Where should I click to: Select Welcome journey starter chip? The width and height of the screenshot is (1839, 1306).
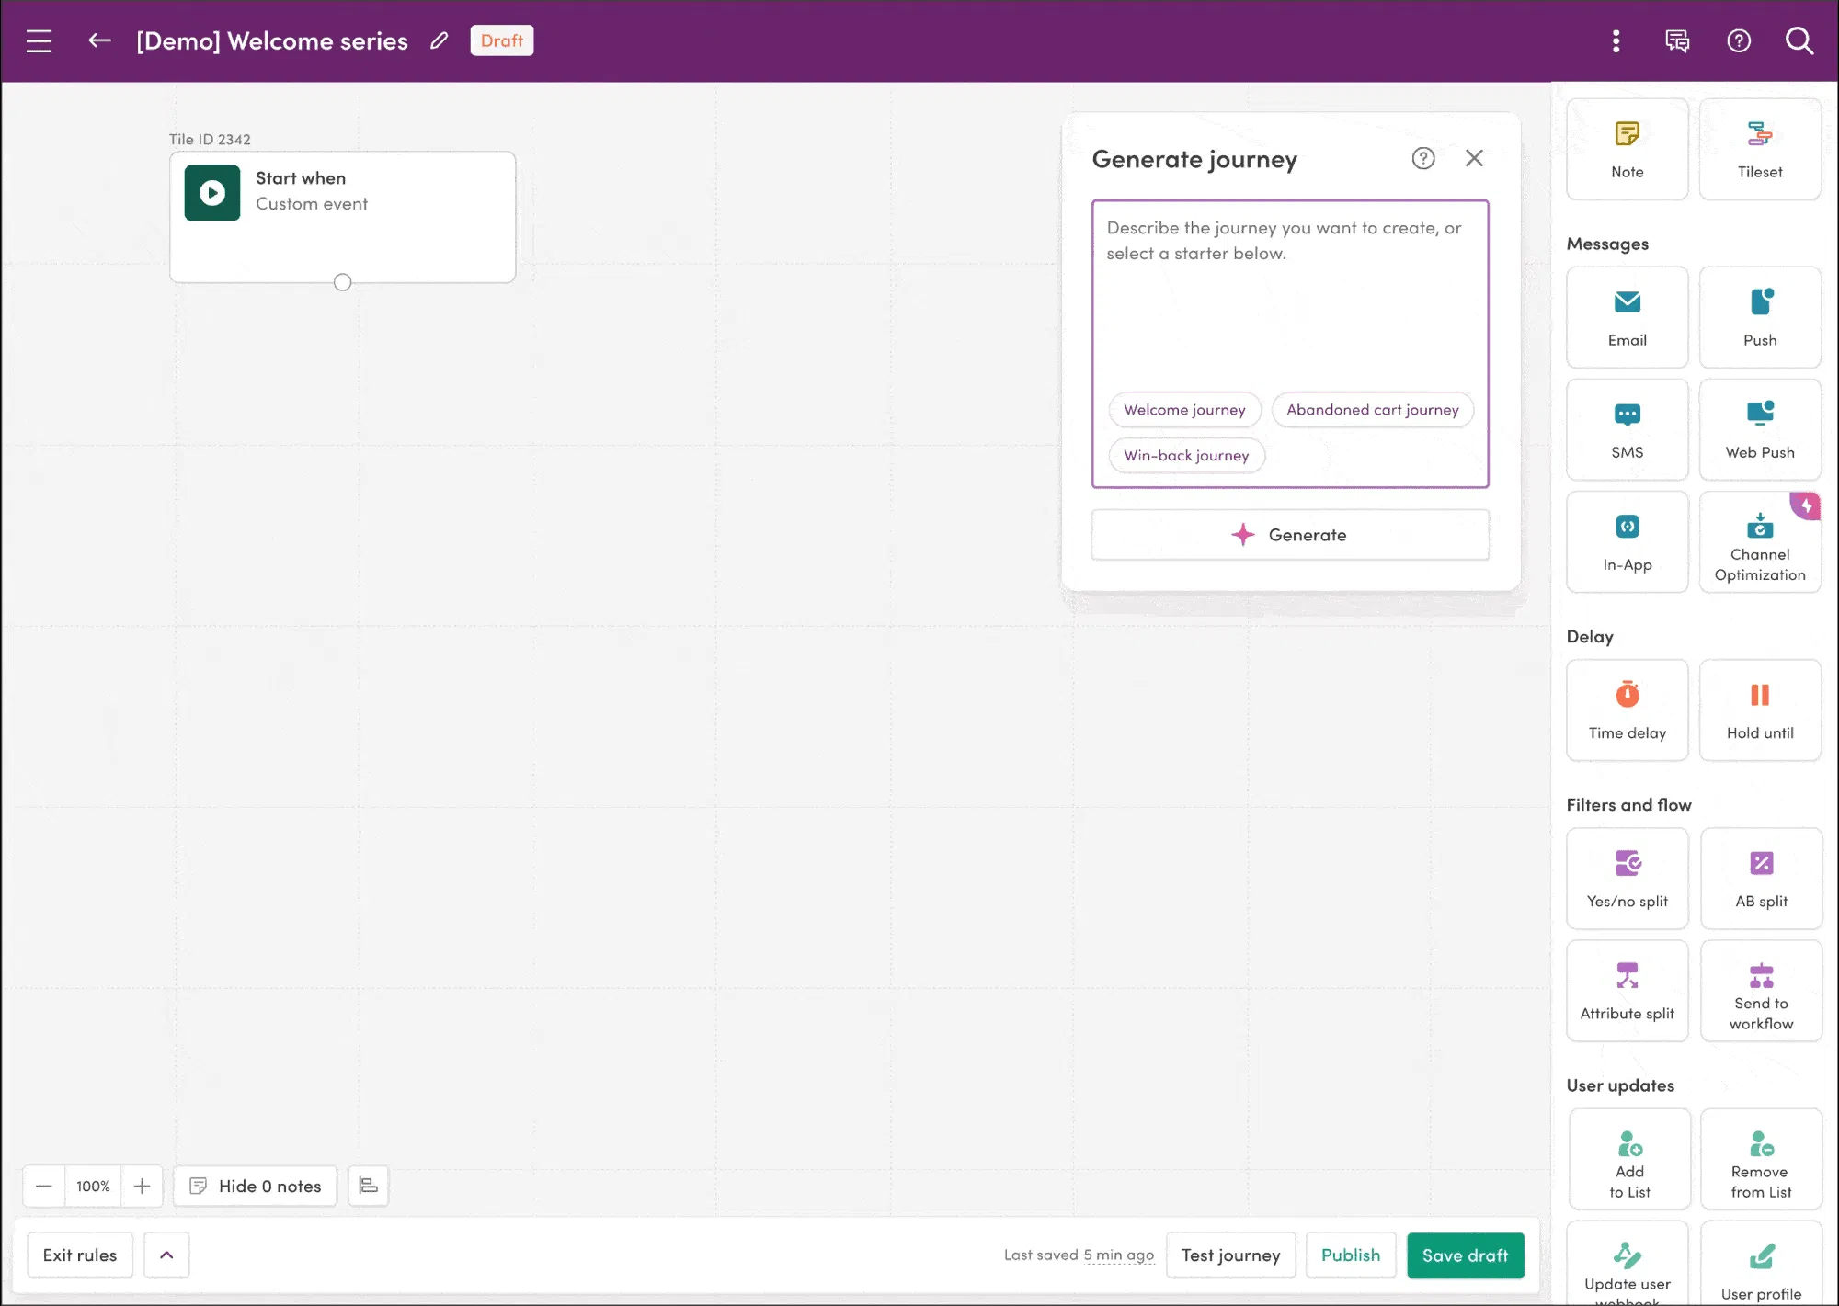(x=1184, y=410)
